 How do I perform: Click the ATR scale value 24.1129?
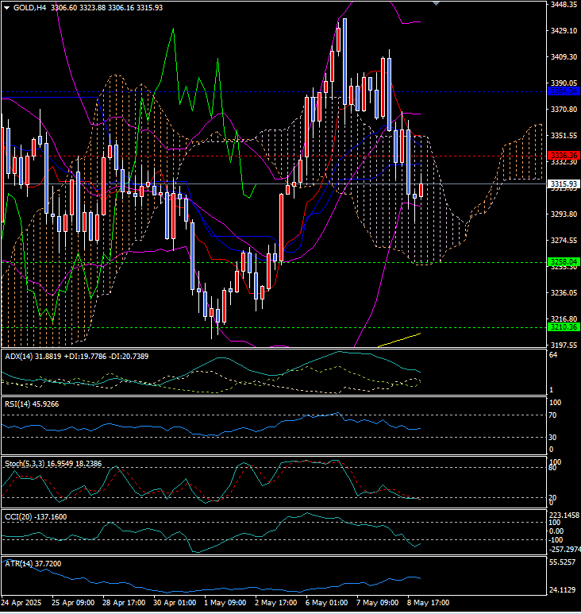point(563,589)
